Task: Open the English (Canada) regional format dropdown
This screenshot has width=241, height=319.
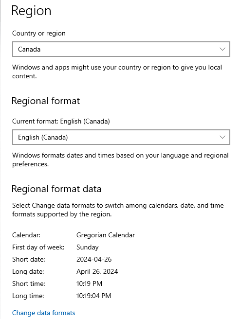Action: click(121, 137)
